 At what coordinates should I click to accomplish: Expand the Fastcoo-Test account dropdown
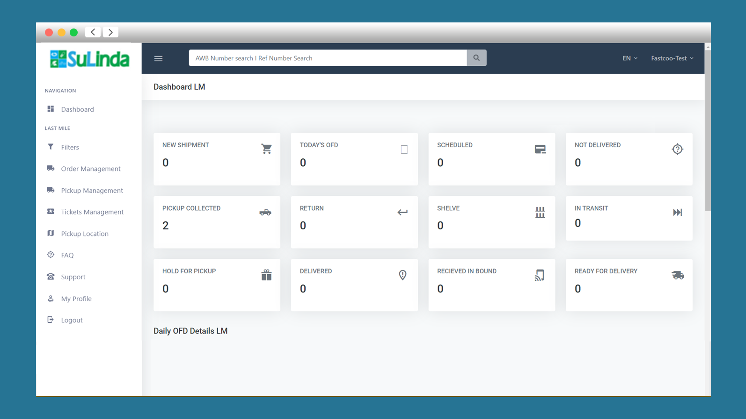click(x=672, y=58)
